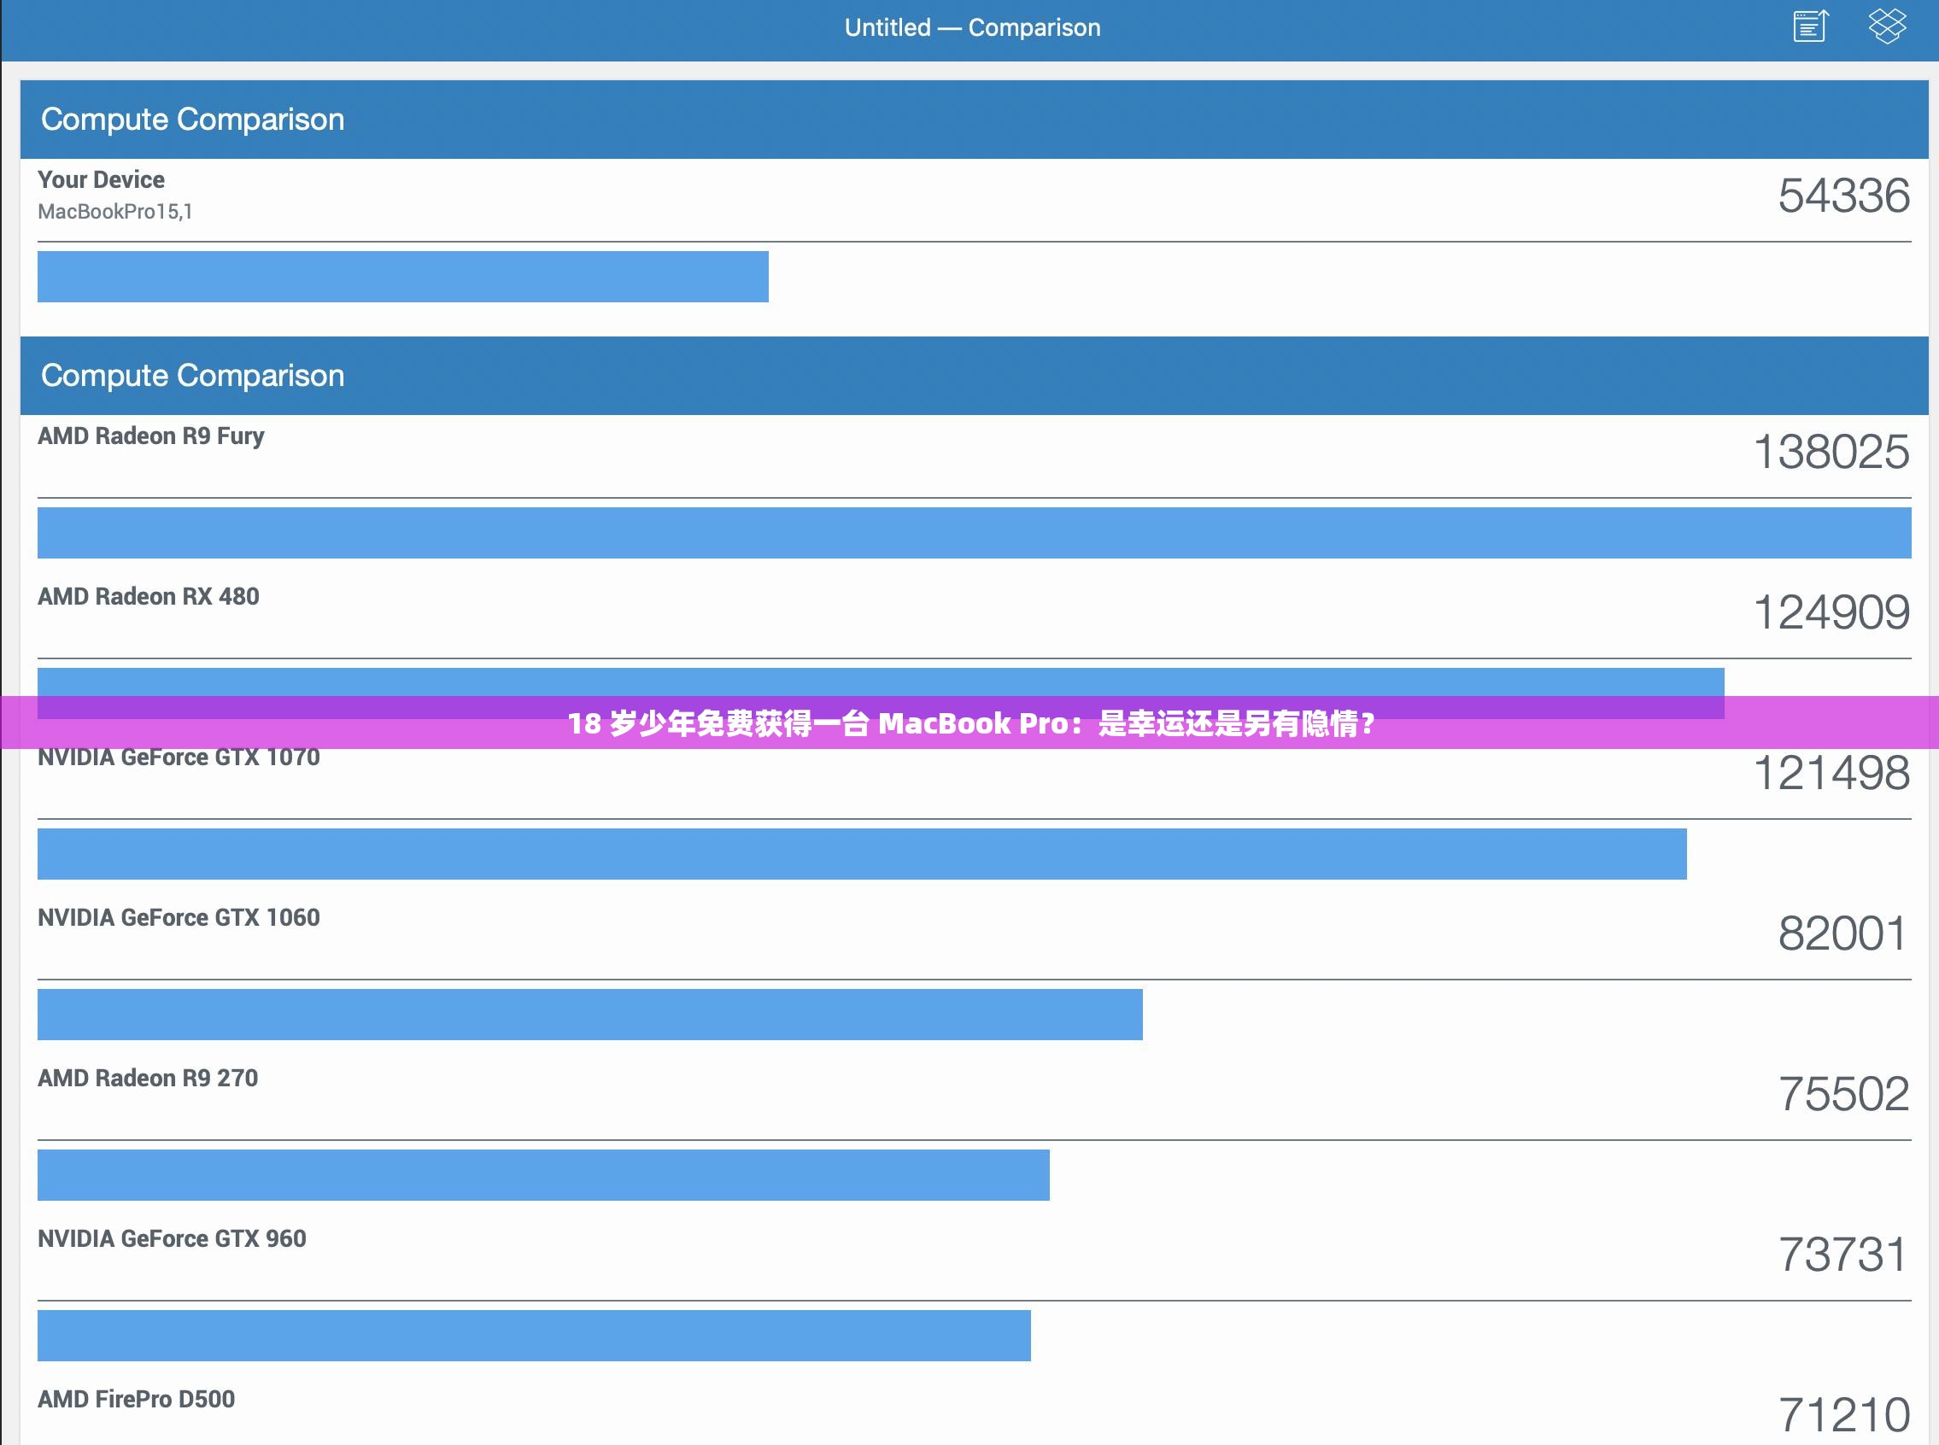Screen dimensions: 1939x1445
Task: Click the score 82001
Action: coord(1842,933)
